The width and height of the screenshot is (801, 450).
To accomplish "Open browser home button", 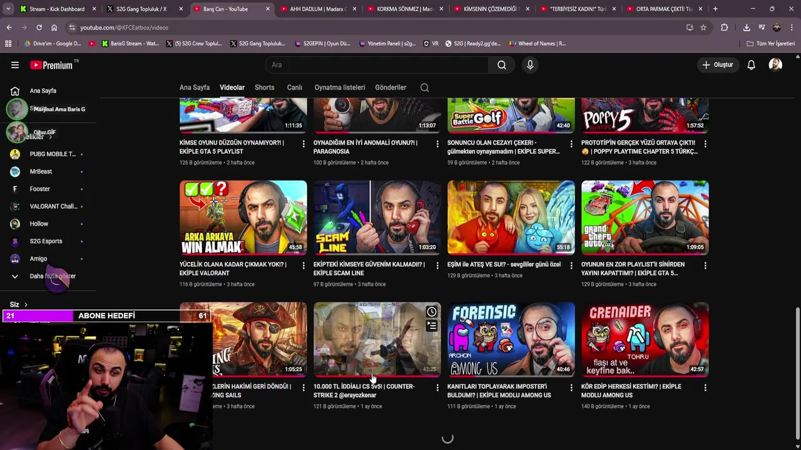I will click(54, 27).
